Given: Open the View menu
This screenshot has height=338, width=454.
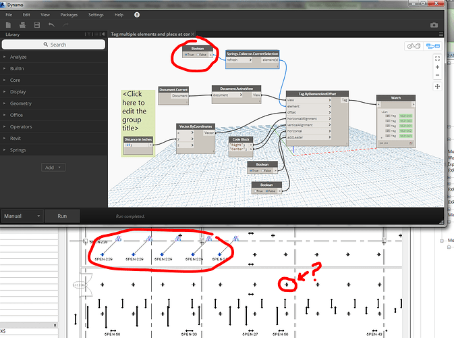Looking at the screenshot, I should pyautogui.click(x=45, y=15).
